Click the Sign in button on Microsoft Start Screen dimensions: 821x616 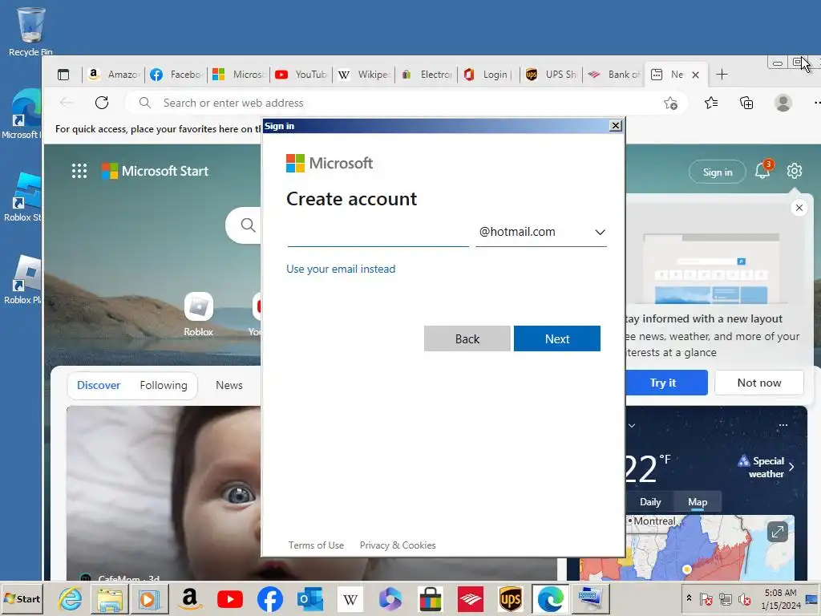click(x=718, y=172)
